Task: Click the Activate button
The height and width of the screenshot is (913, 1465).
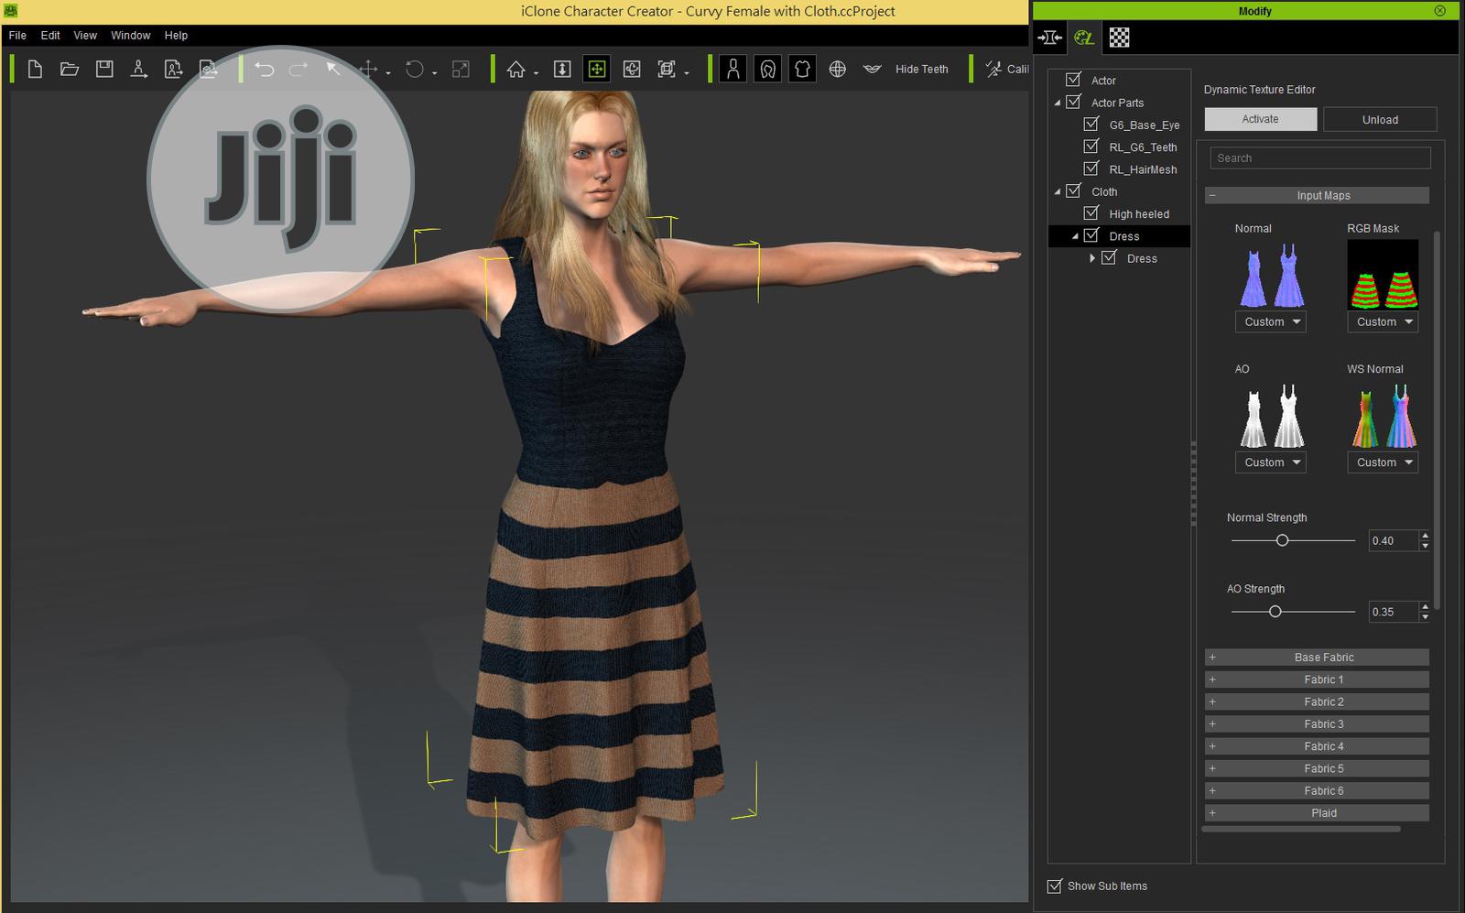Action: 1260,119
